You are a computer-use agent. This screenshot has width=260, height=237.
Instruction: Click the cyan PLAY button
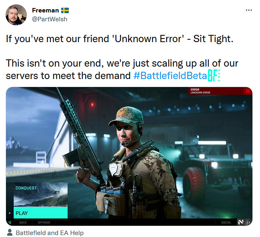[41, 213]
